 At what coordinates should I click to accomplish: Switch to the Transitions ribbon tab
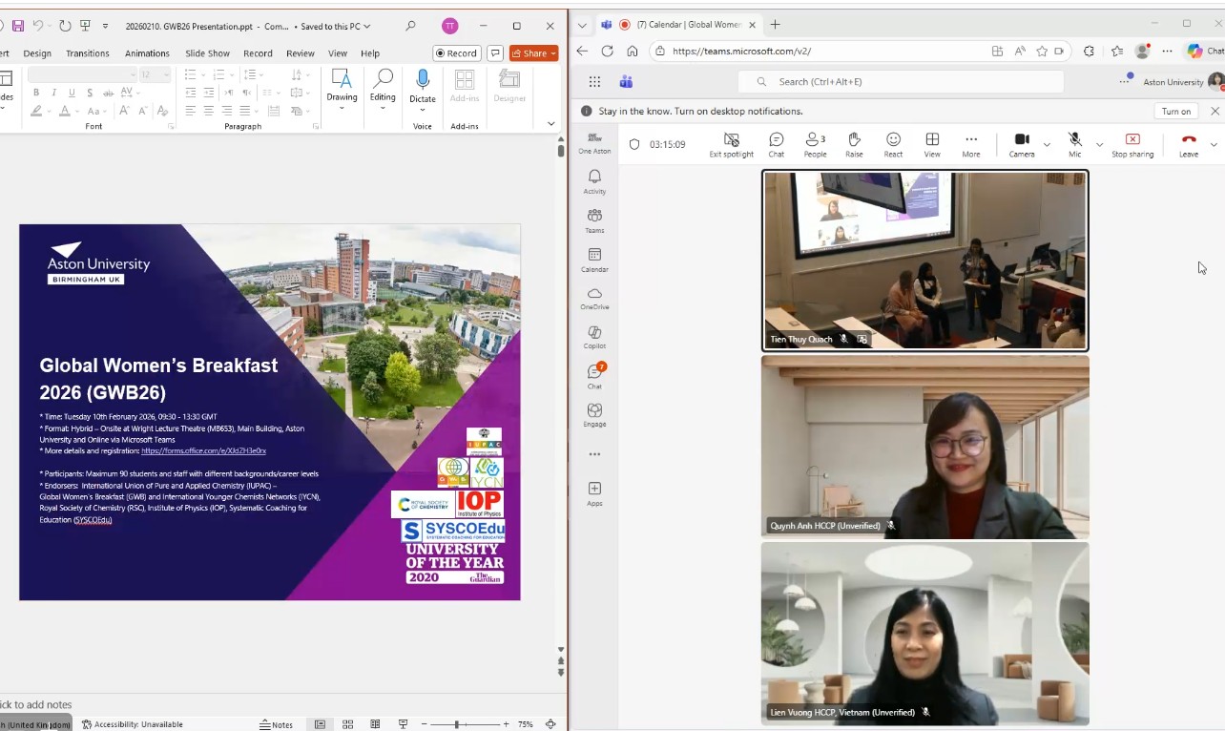coord(88,53)
